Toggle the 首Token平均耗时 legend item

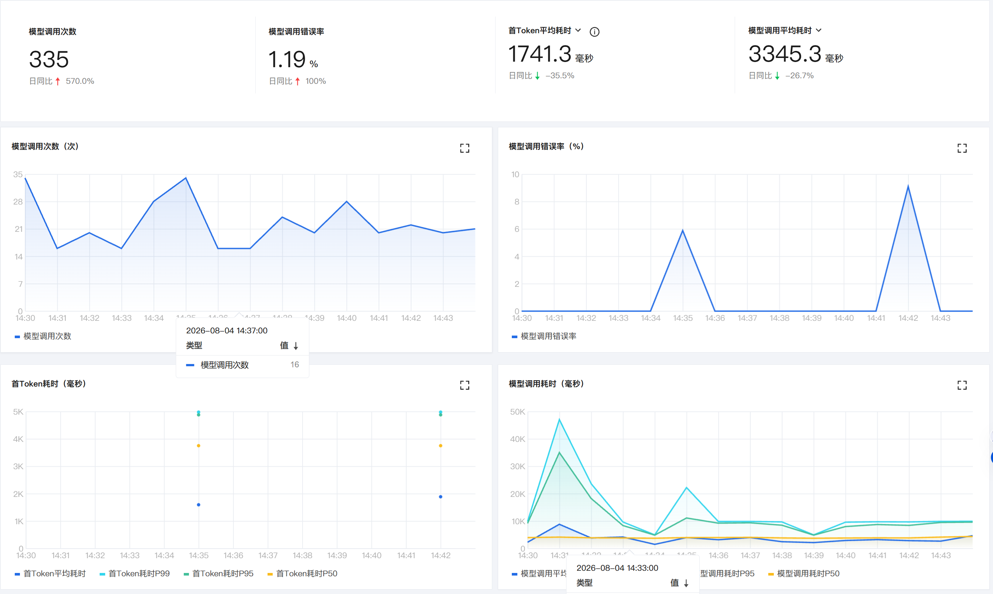click(x=50, y=574)
